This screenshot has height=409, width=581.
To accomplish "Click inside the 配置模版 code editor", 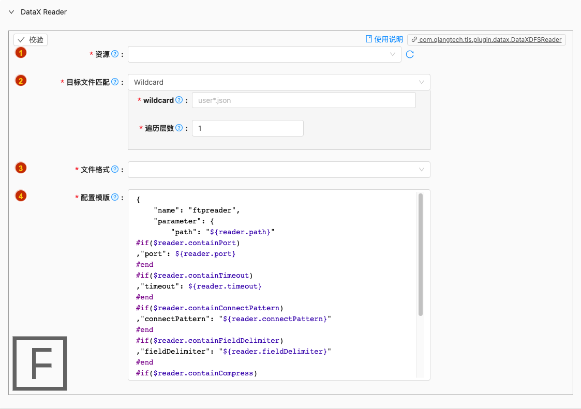I will (272, 285).
